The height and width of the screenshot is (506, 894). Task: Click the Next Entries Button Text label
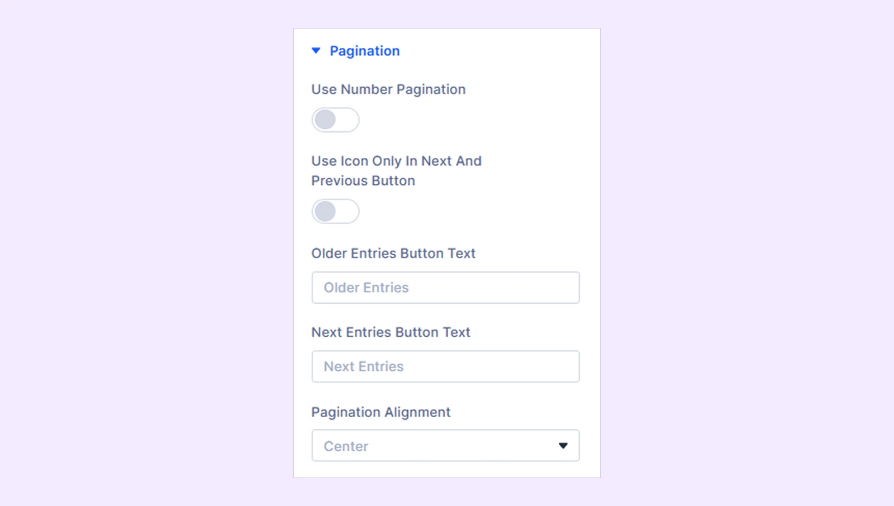pos(391,332)
